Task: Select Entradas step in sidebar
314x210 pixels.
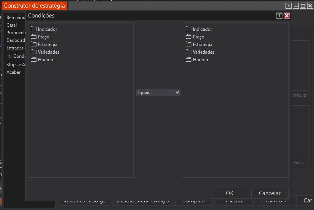Action: point(16,48)
